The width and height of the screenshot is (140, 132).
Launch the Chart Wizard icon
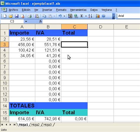coord(97,16)
